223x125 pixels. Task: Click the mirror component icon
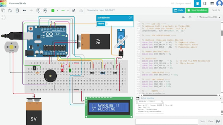click(x=81, y=10)
